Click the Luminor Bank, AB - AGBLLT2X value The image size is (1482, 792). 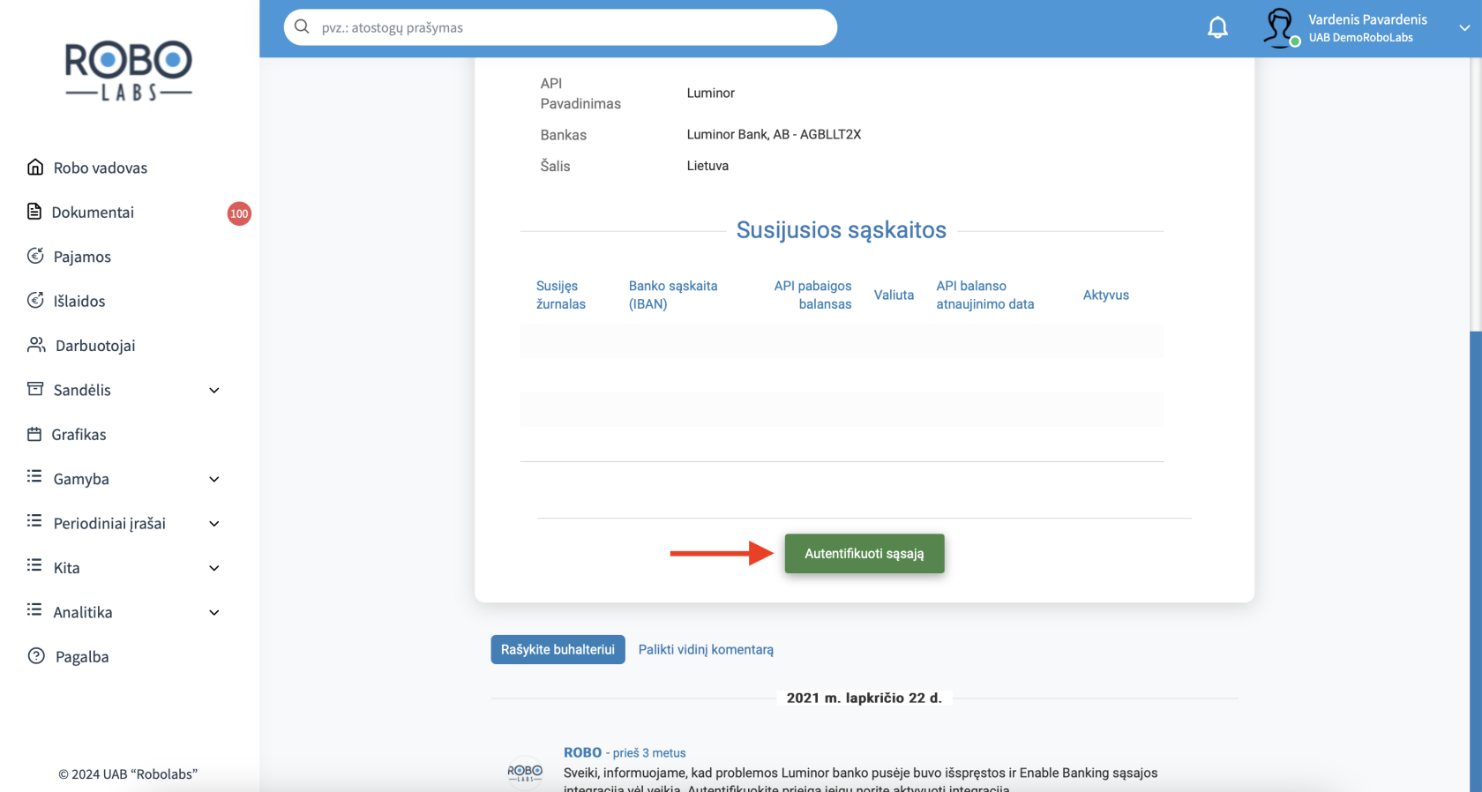tap(774, 134)
